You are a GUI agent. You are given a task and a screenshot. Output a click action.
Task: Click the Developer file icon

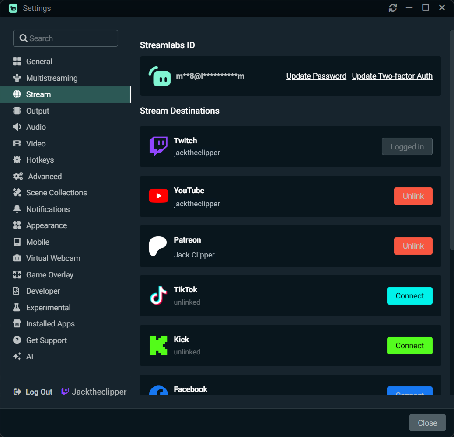point(17,291)
